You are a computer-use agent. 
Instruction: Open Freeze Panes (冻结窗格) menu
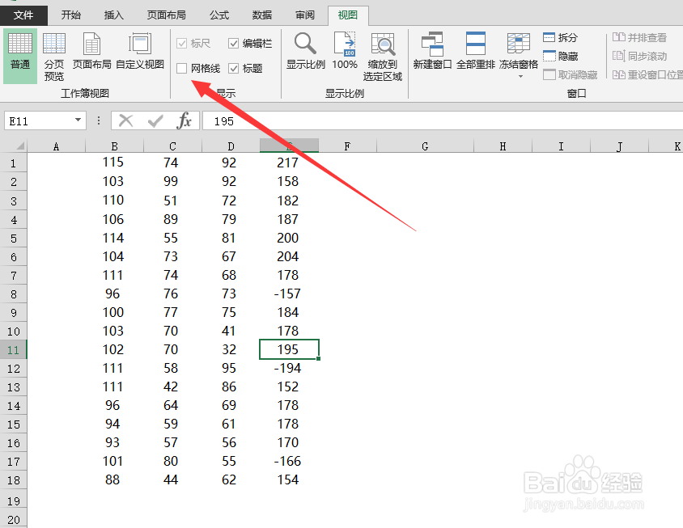point(519,56)
